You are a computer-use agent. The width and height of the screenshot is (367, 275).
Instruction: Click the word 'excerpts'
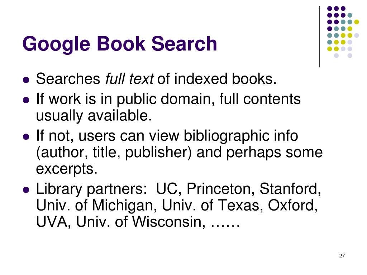coord(66,169)
